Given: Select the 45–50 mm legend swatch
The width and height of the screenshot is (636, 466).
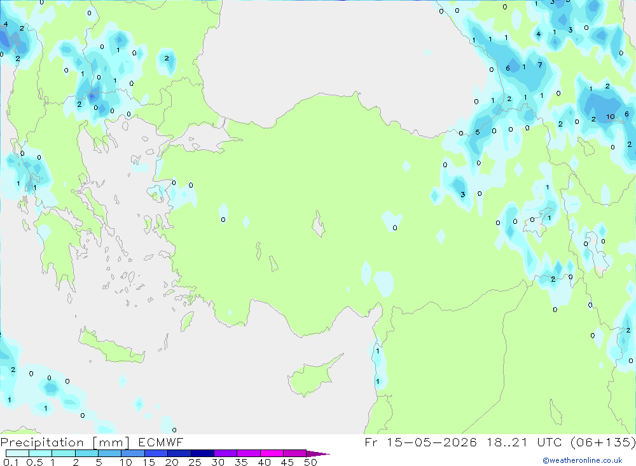Looking at the screenshot, I should point(295,453).
